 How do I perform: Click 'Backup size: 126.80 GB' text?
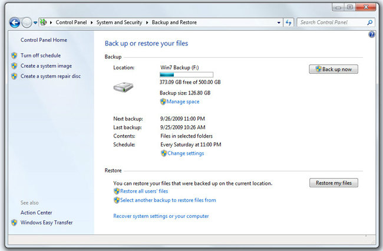(x=185, y=93)
